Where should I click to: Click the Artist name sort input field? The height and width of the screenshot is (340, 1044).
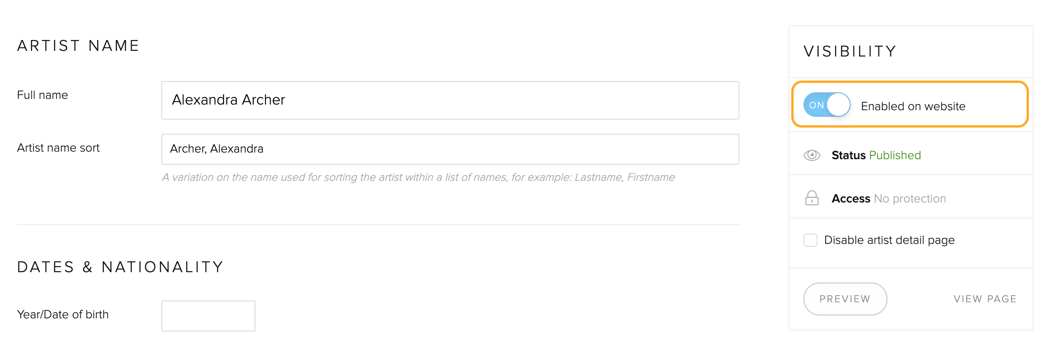[450, 149]
